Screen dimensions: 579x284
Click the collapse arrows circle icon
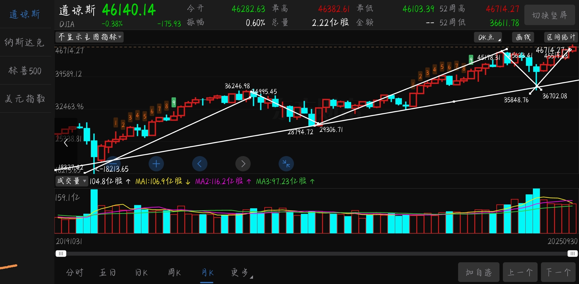pyautogui.click(x=286, y=164)
